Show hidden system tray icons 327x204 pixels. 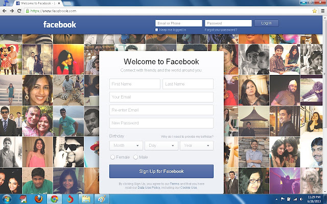276,199
